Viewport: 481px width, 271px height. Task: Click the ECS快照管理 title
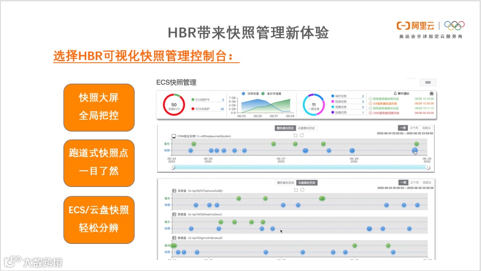[x=176, y=82]
